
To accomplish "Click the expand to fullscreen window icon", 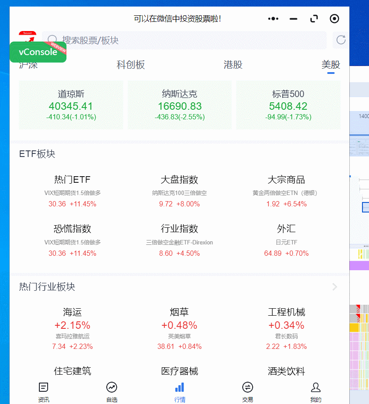I will (314, 18).
